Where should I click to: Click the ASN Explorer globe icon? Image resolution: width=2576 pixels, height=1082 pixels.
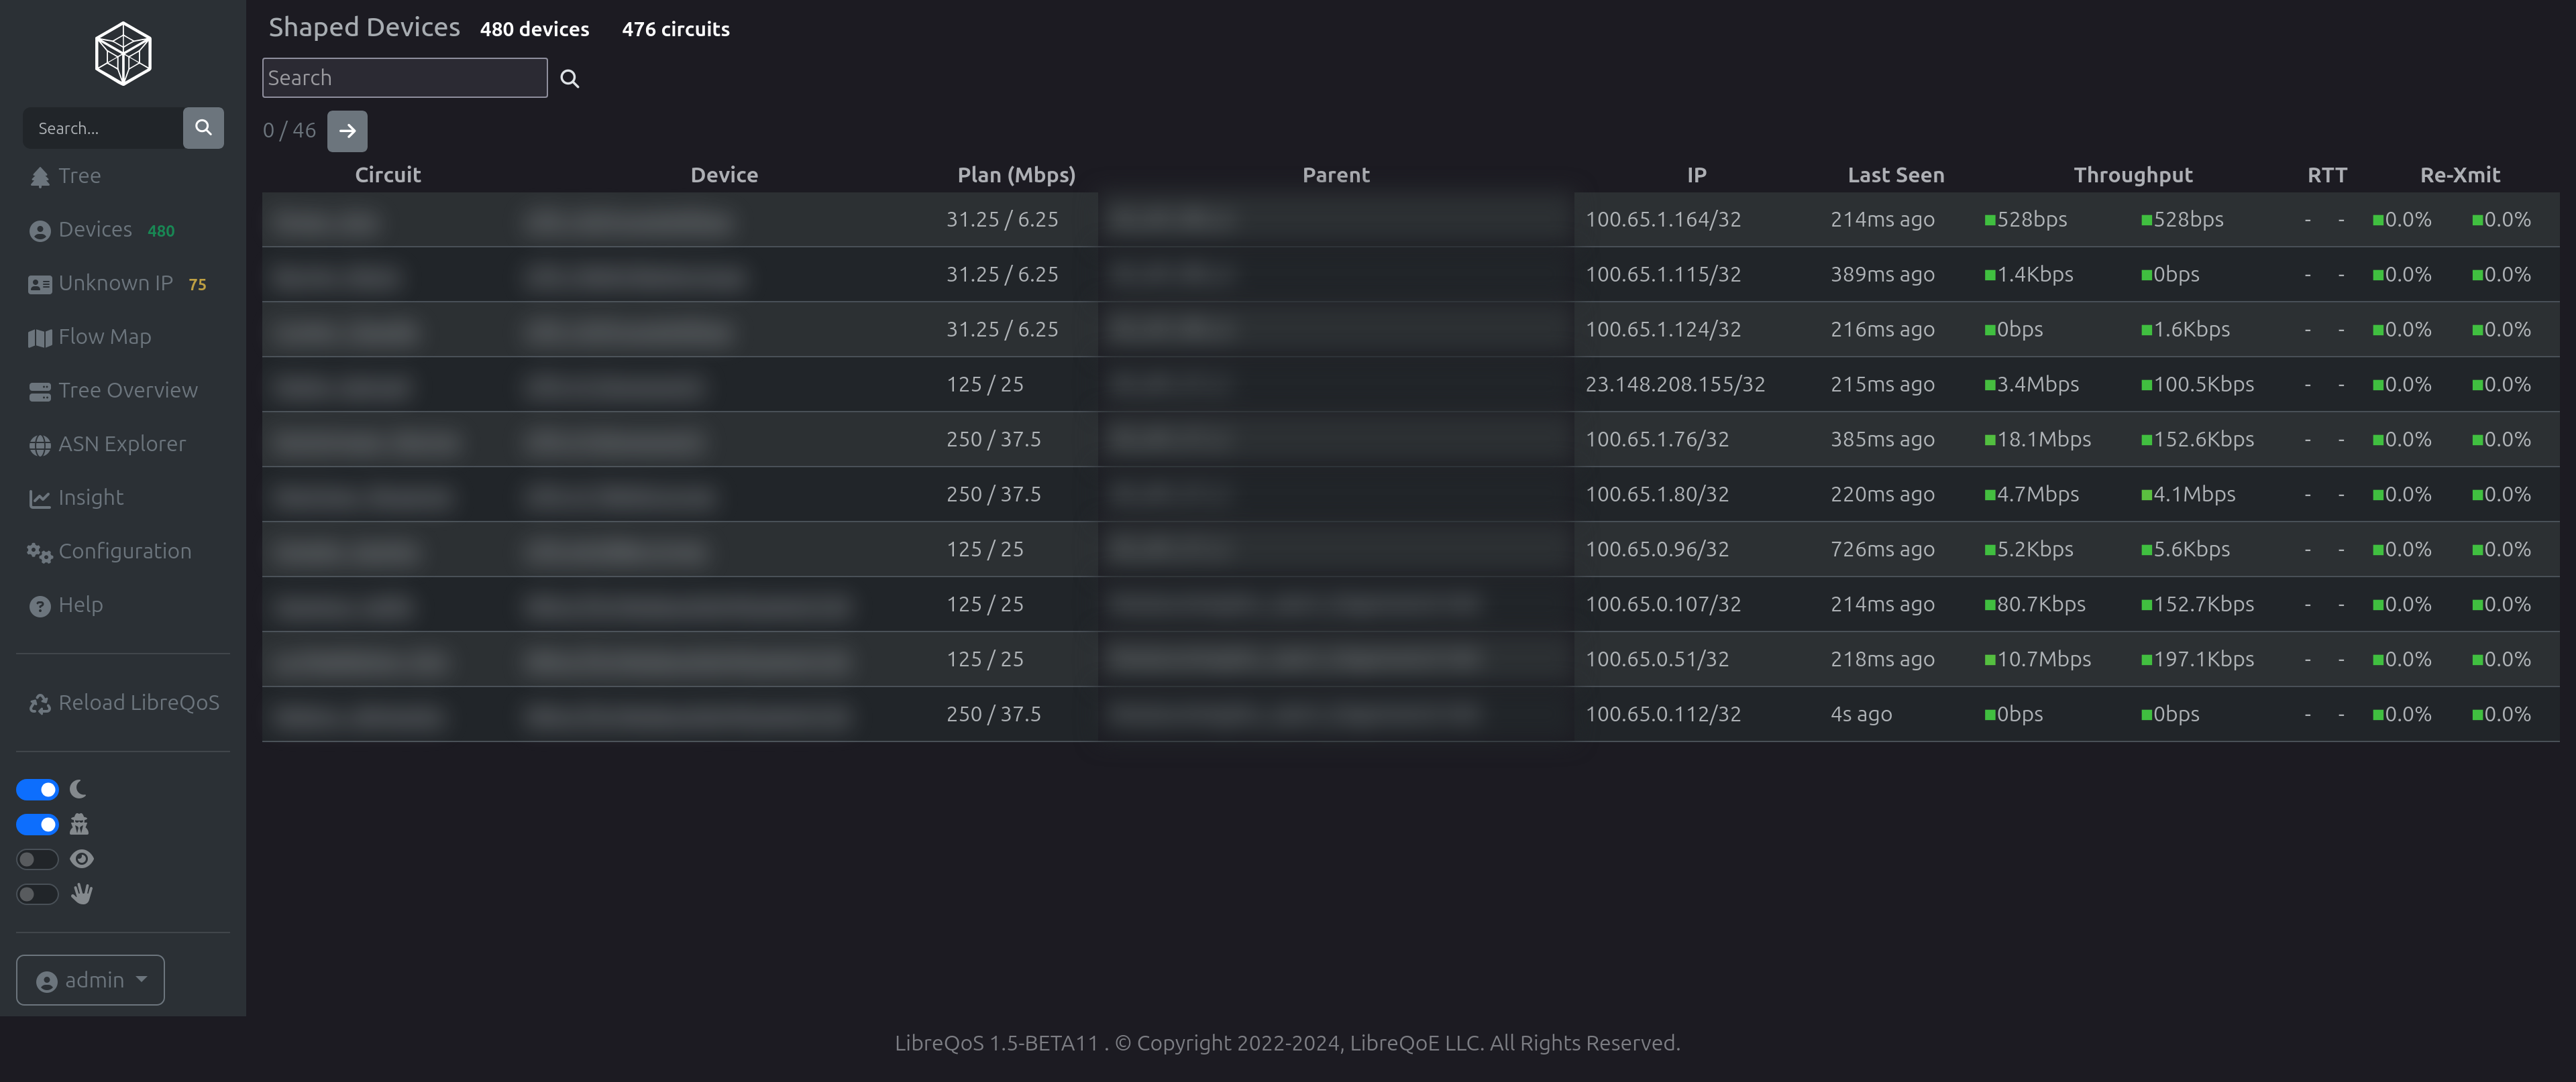pyautogui.click(x=40, y=444)
